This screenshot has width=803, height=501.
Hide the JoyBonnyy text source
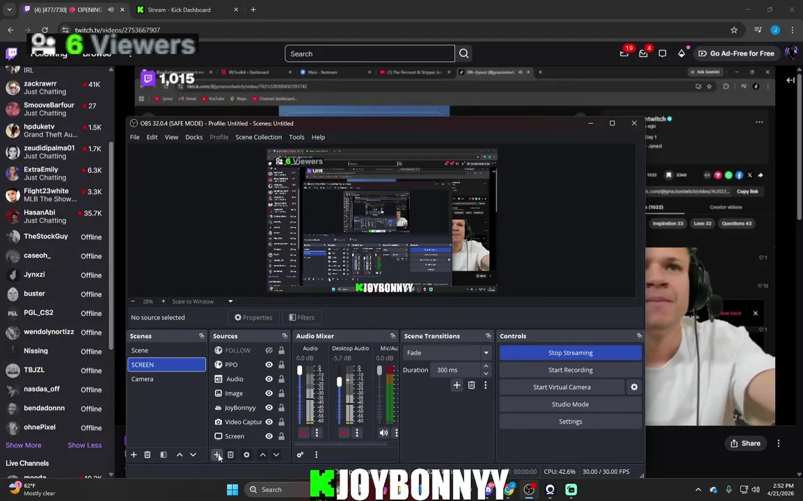(x=269, y=408)
